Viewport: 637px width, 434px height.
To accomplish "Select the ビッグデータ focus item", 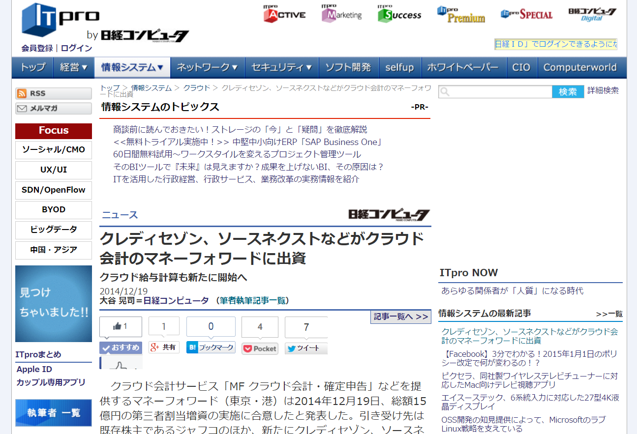I will click(x=54, y=230).
